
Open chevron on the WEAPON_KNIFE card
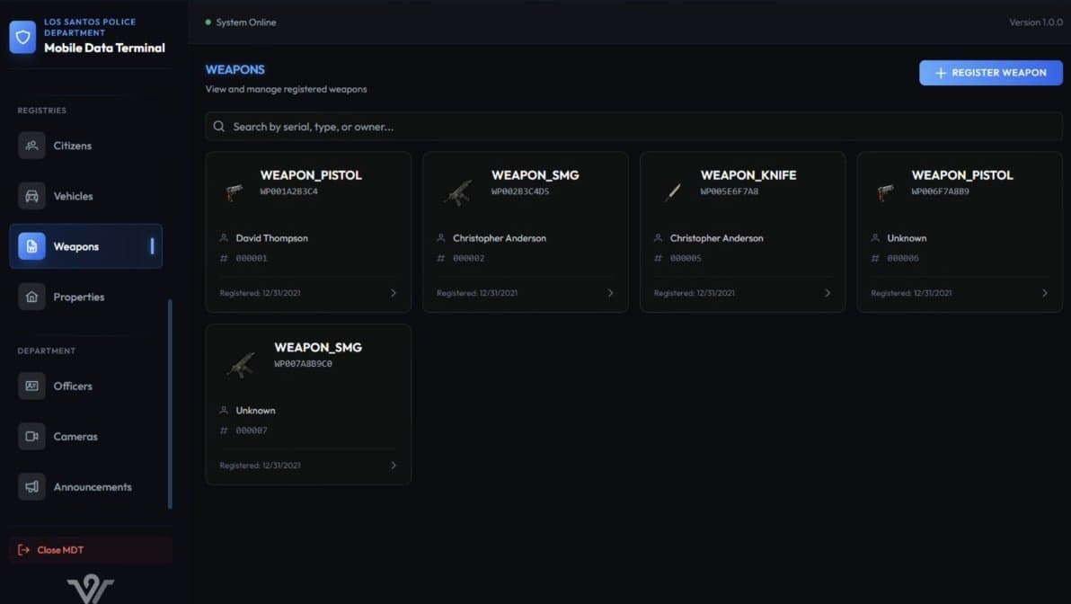coord(828,293)
